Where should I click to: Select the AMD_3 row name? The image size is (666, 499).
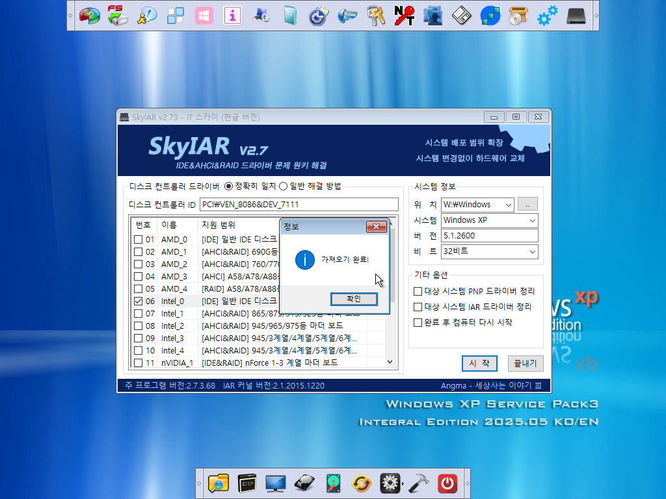(x=174, y=276)
